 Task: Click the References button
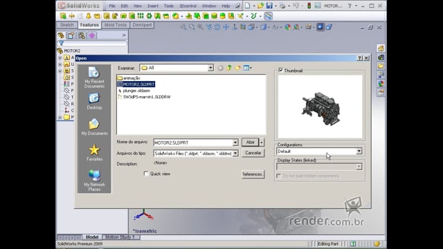pos(253,174)
